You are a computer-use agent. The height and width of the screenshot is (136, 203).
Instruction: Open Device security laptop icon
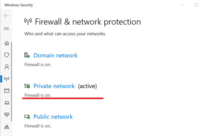7,103
